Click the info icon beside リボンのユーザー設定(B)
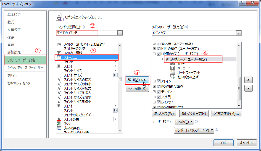 click(188, 27)
